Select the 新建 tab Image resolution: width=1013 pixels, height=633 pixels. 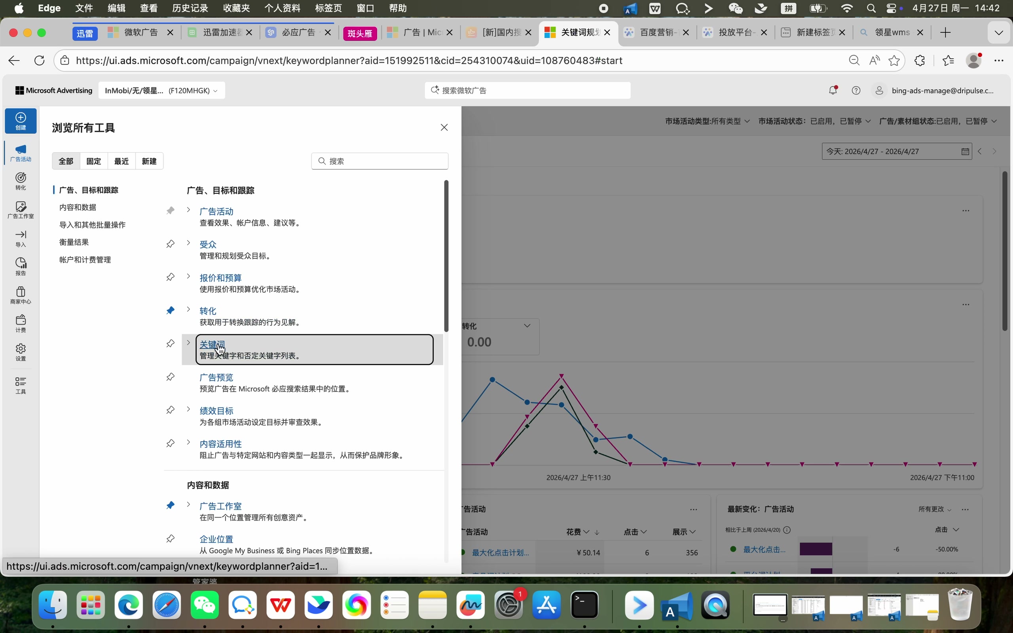[x=149, y=161]
